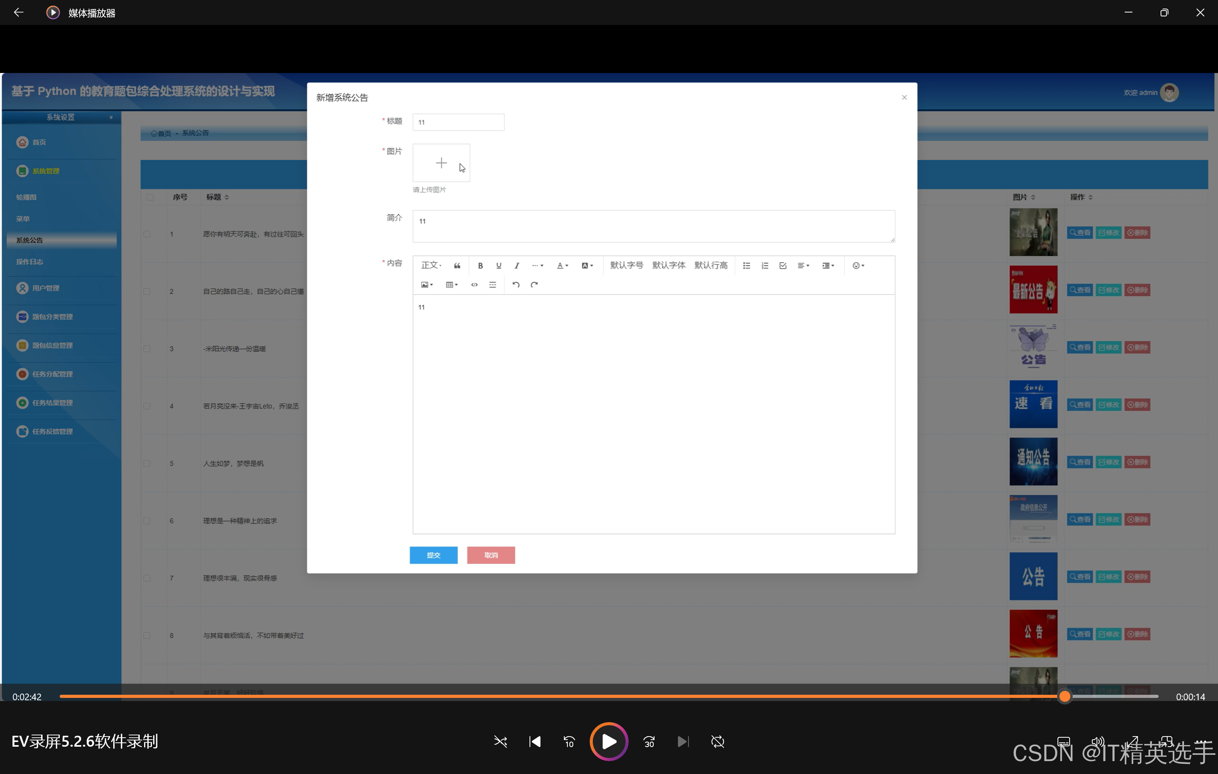Open the text alignment dropdown
This screenshot has width=1218, height=774.
pos(803,265)
